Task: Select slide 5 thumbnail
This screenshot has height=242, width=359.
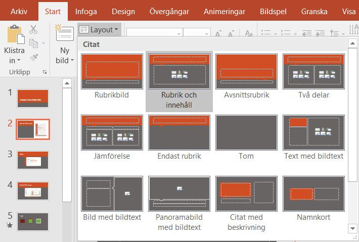Action: pyautogui.click(x=33, y=222)
